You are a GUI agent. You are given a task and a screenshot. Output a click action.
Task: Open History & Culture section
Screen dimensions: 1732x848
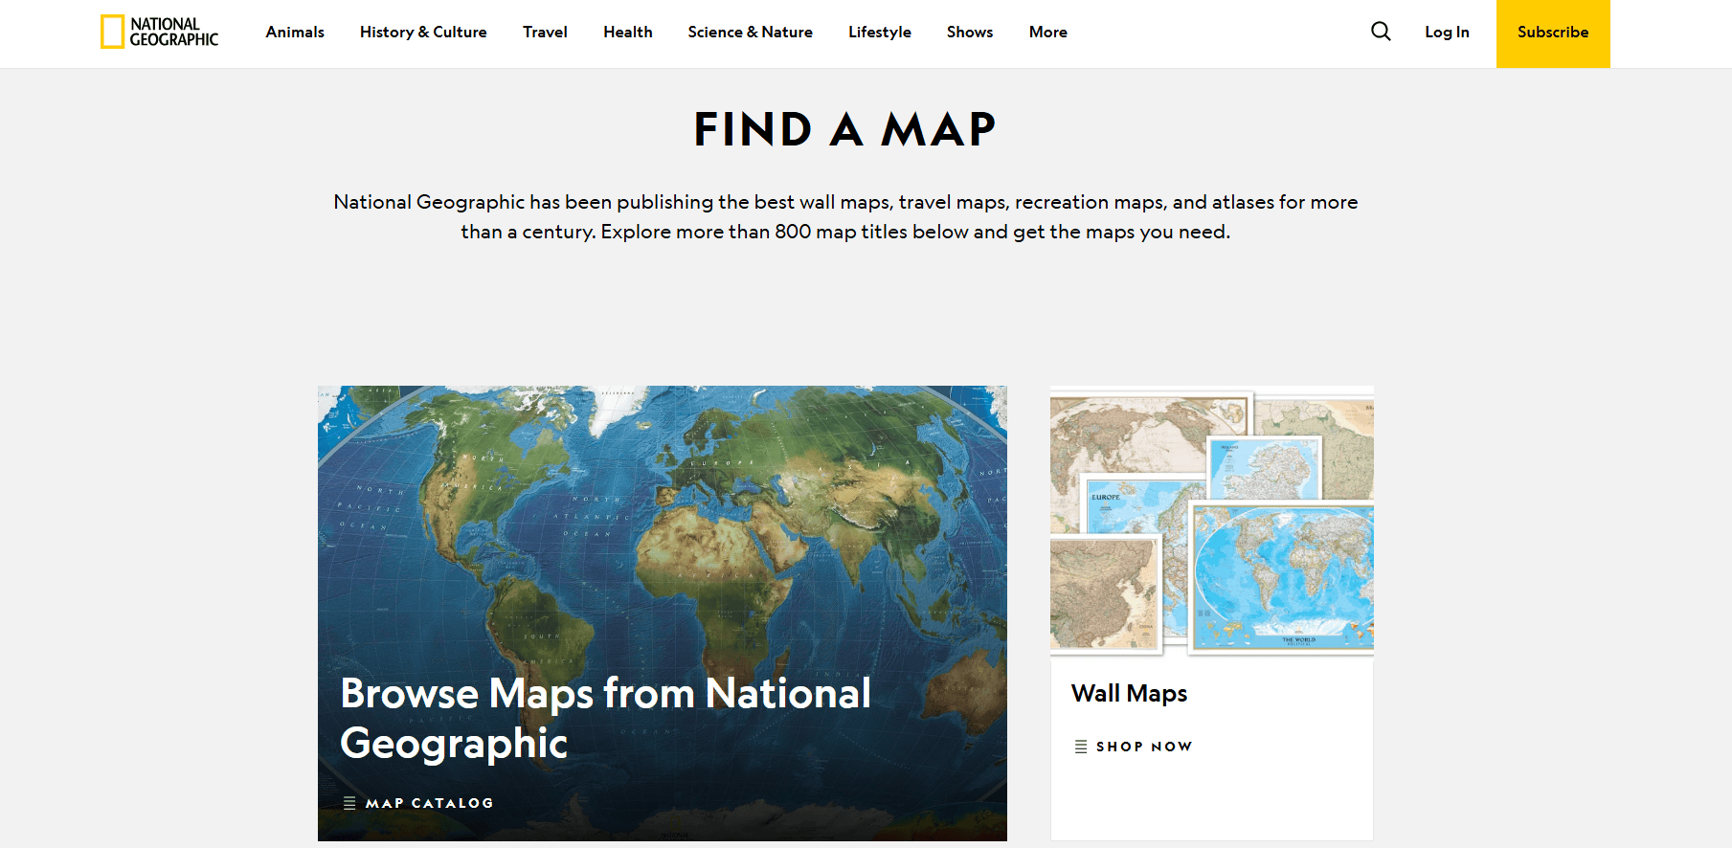pyautogui.click(x=423, y=32)
